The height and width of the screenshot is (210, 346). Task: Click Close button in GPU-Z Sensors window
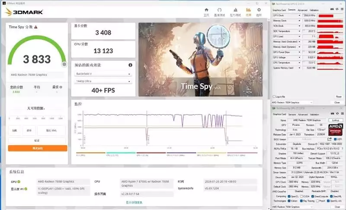(337, 102)
